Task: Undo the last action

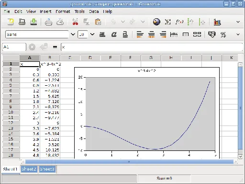Action: (113, 22)
